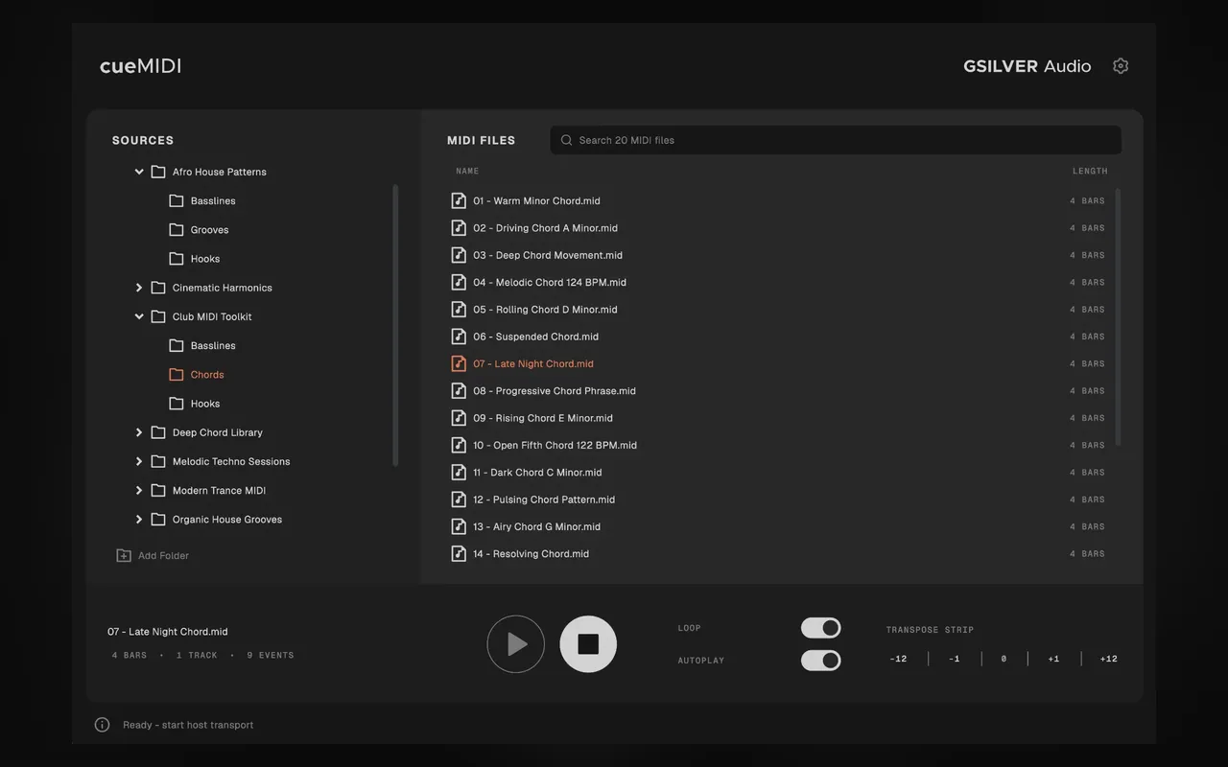
Task: Expand the Melodic Techno Sessions folder
Action: pyautogui.click(x=139, y=461)
